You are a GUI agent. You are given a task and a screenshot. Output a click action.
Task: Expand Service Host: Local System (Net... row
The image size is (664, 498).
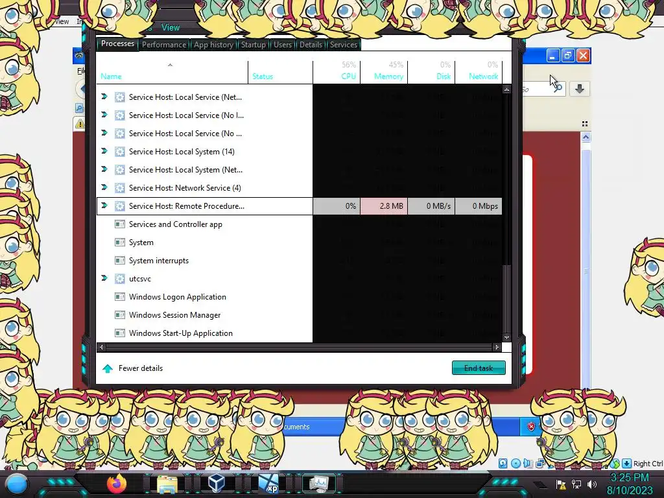104,169
